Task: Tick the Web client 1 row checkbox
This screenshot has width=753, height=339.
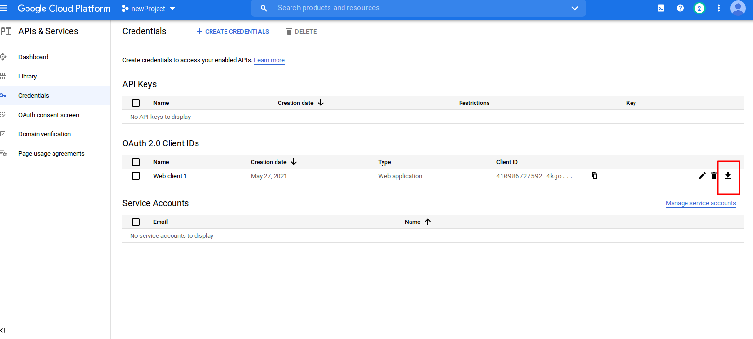Action: coord(136,176)
